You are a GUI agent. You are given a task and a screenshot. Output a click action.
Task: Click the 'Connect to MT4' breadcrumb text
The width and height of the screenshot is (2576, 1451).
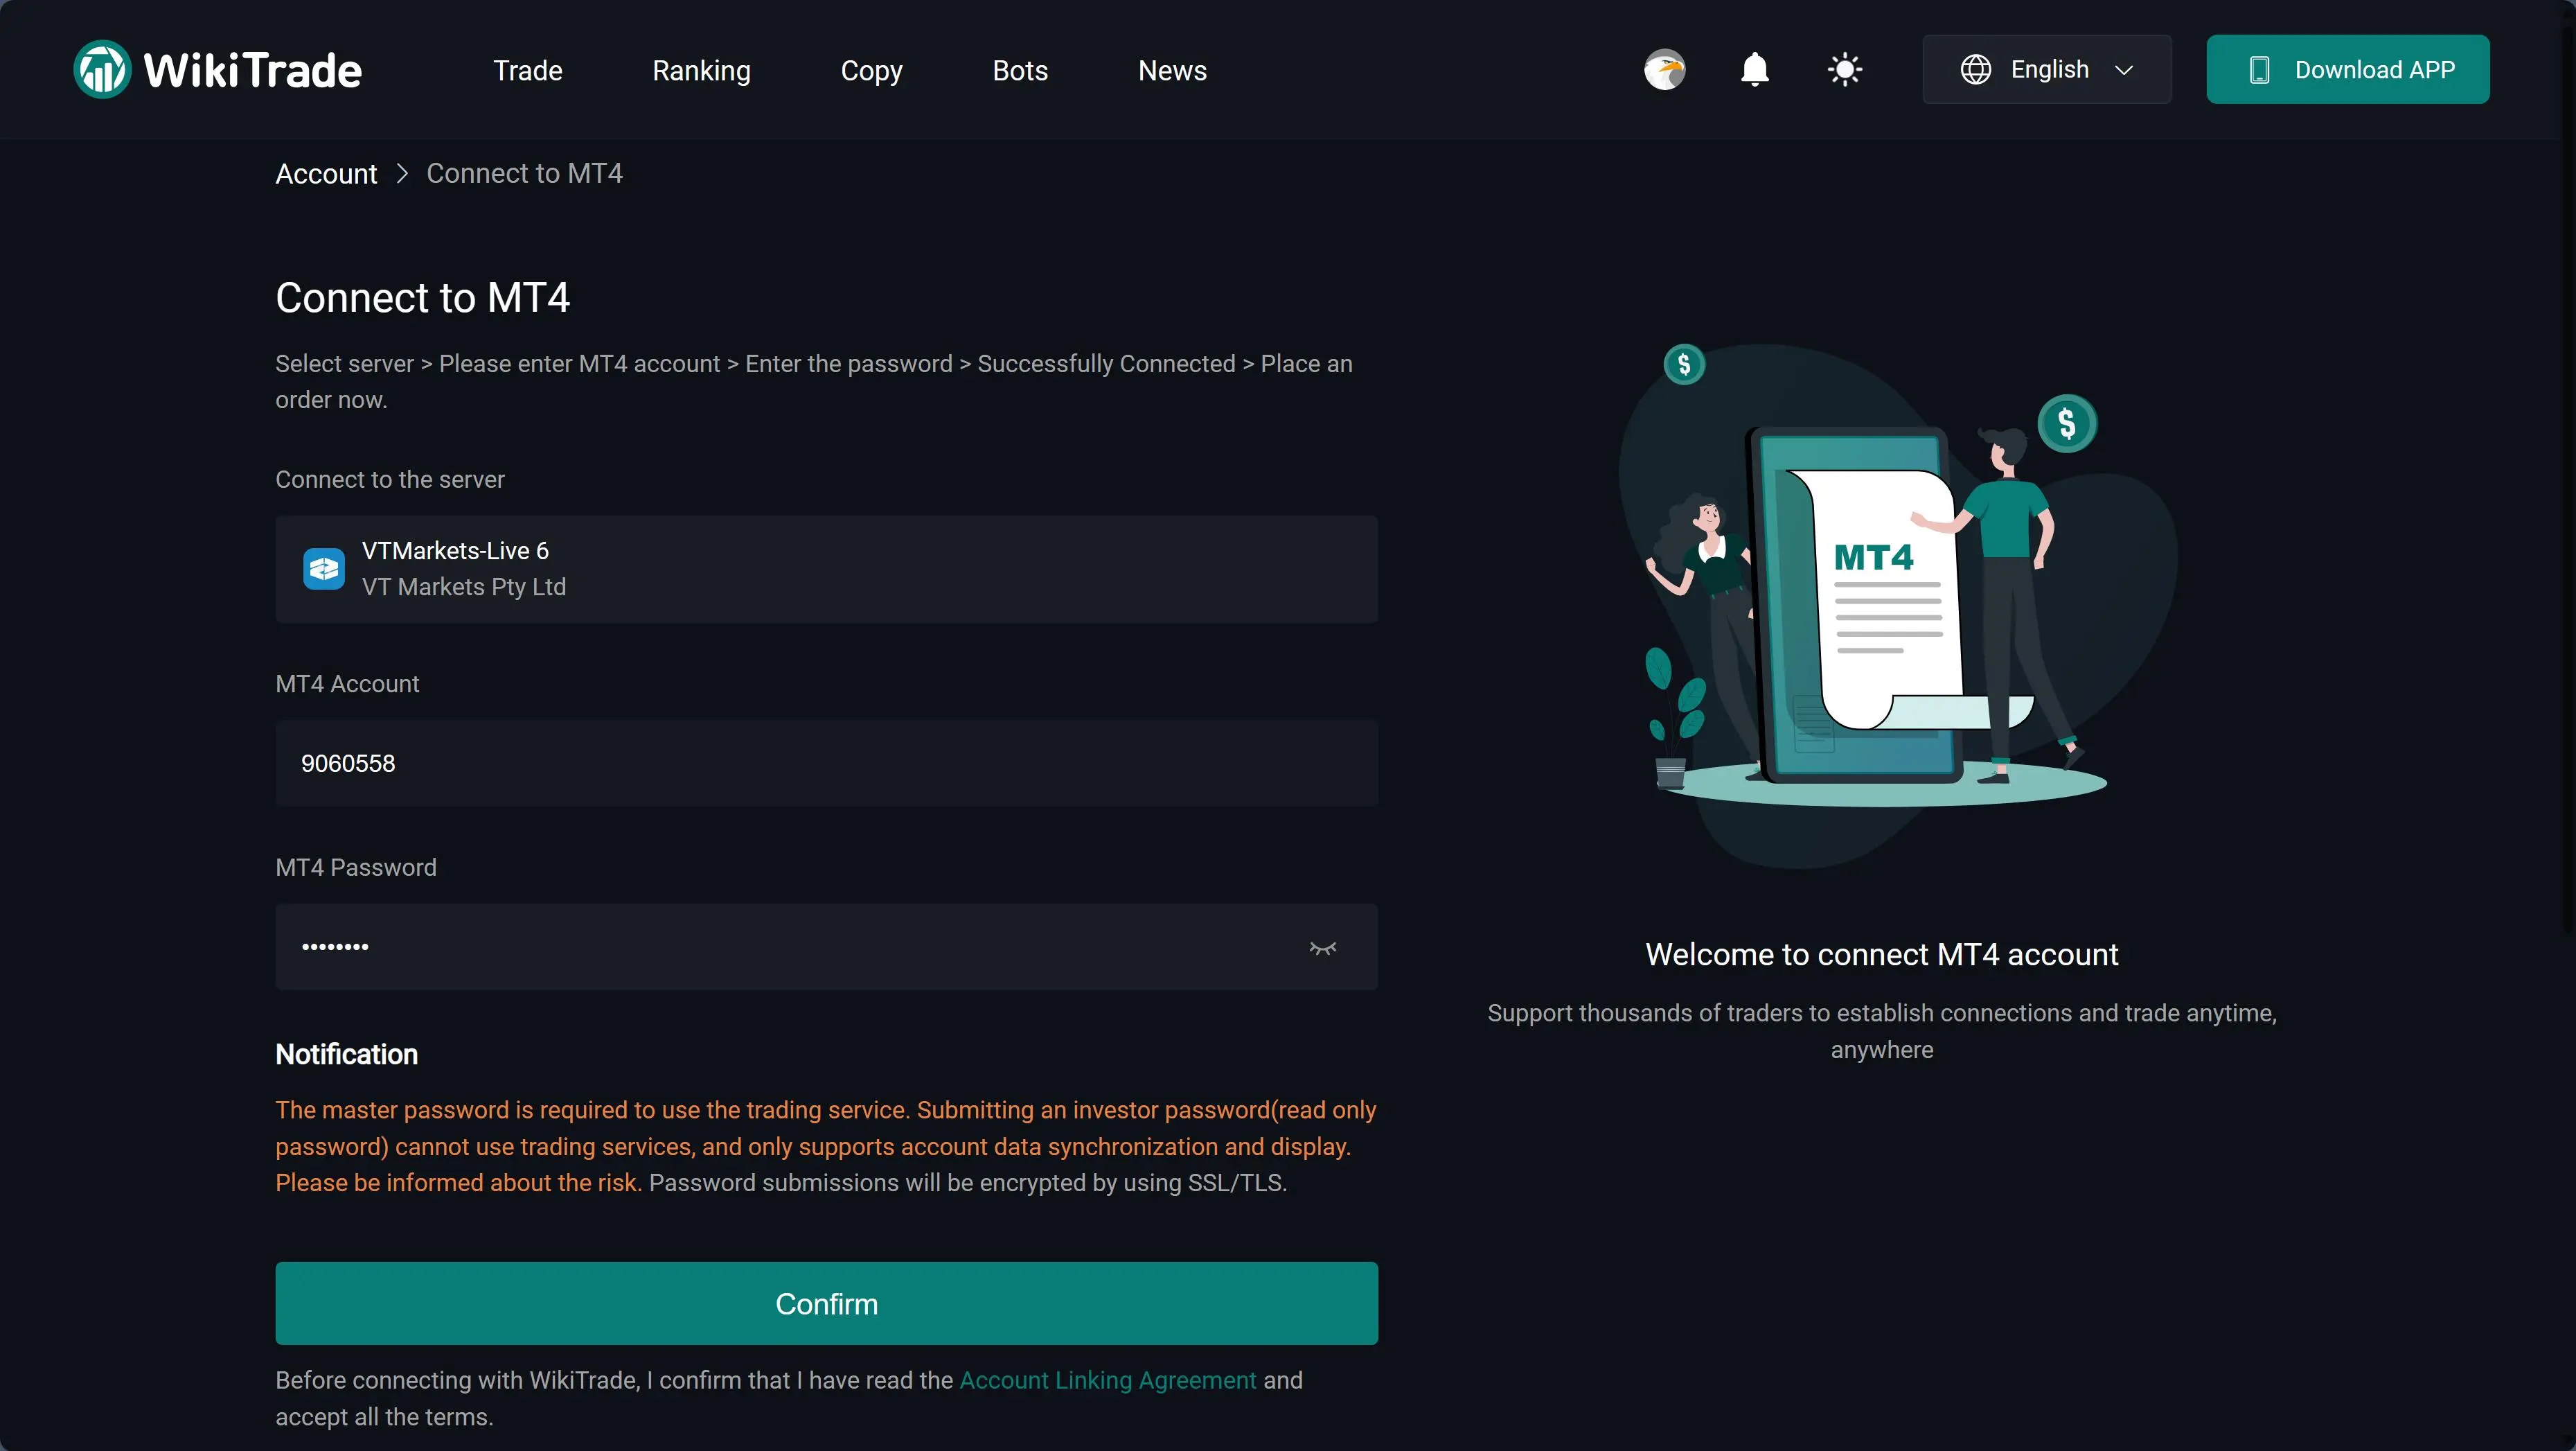(525, 174)
